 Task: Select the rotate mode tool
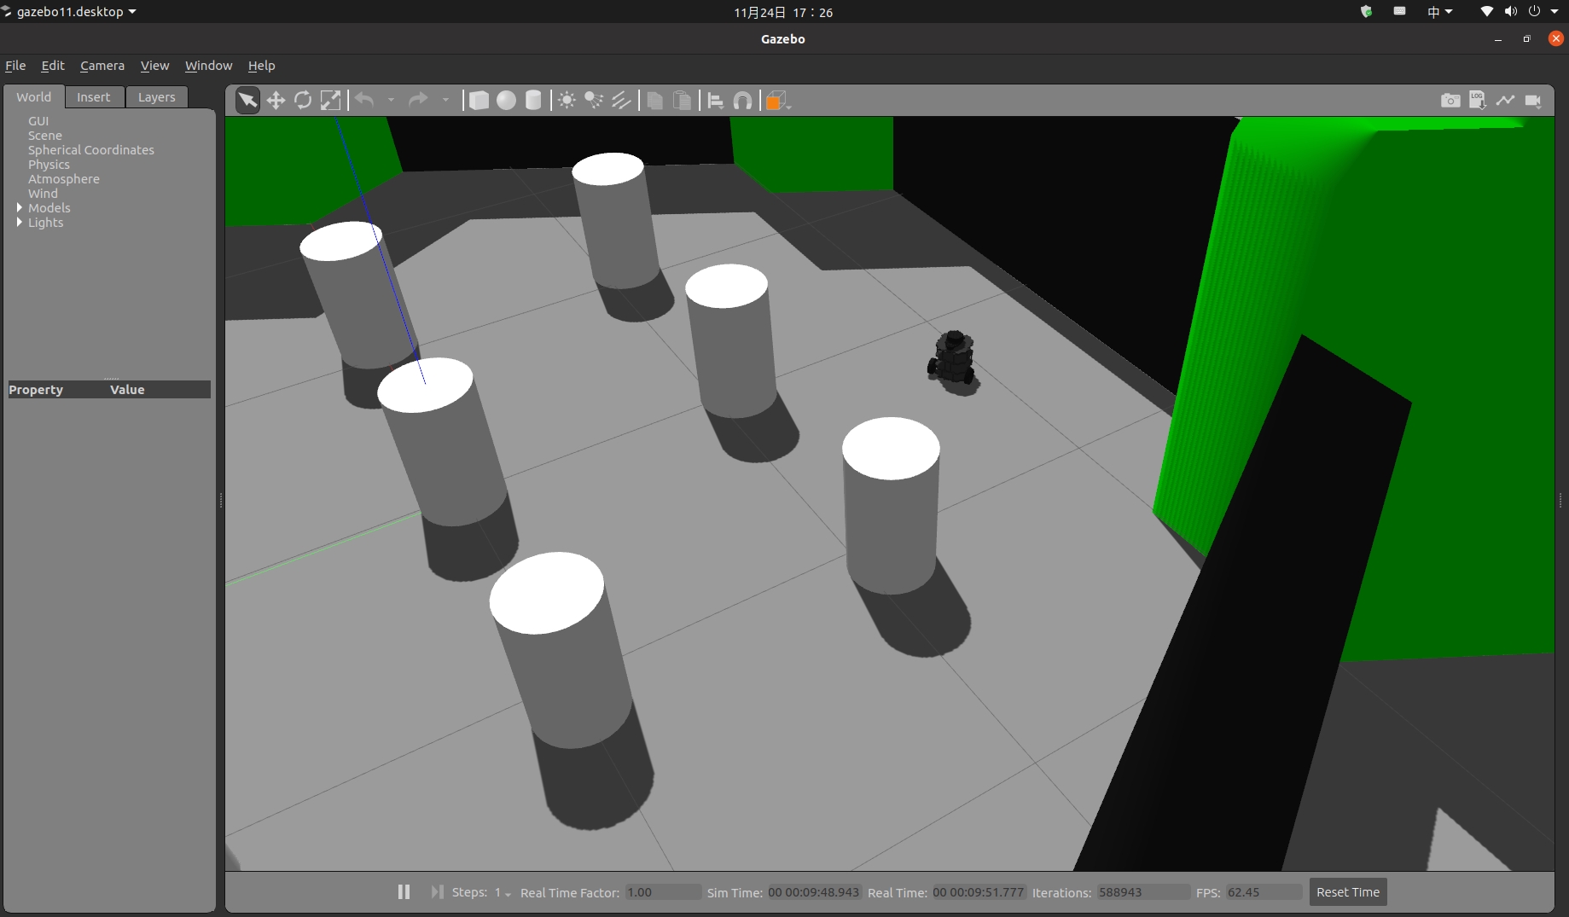(x=303, y=100)
